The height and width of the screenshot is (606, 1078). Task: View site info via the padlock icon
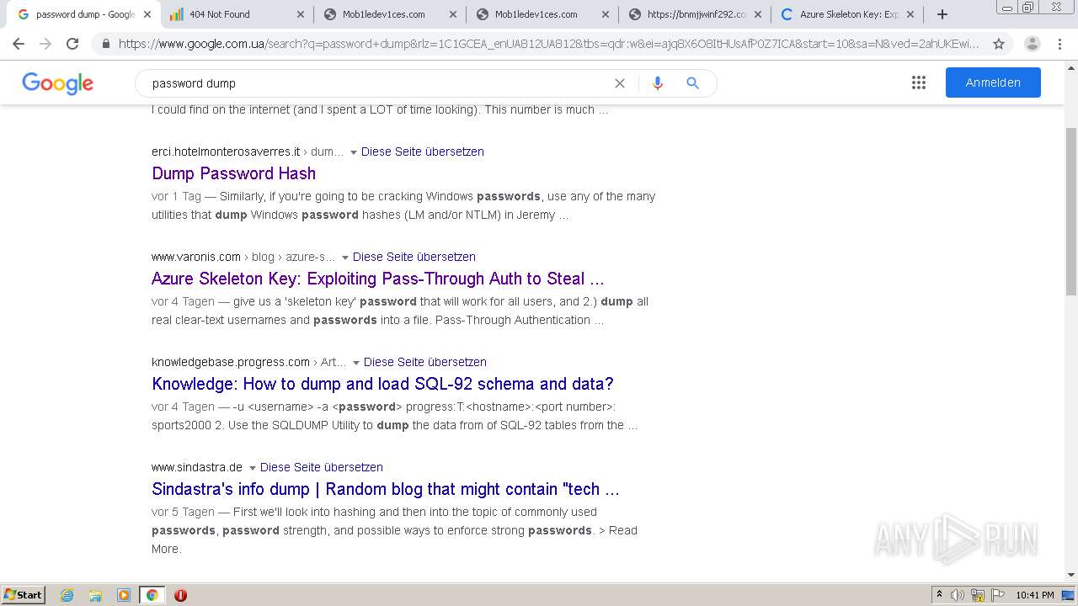coord(105,44)
